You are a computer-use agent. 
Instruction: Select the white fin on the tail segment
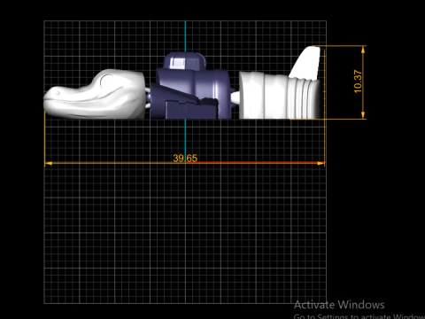[307, 63]
